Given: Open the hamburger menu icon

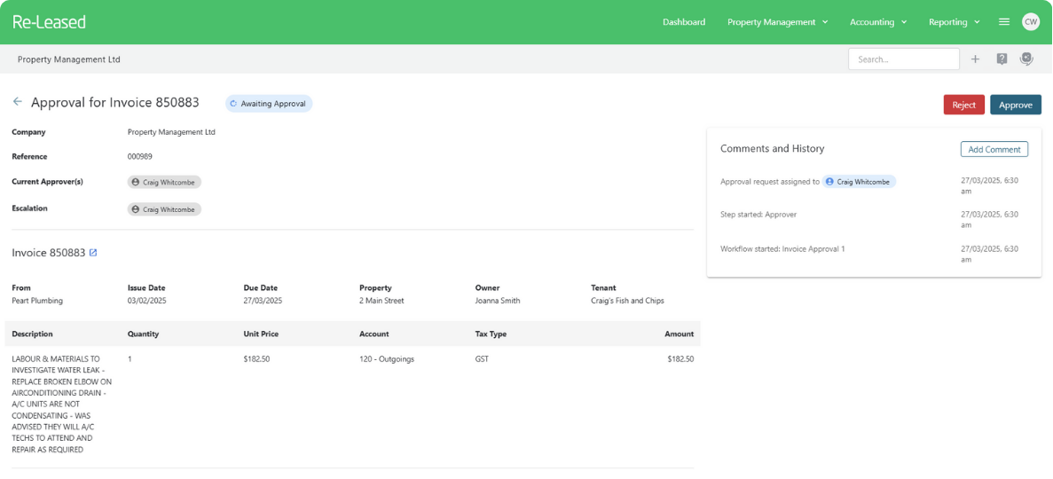Looking at the screenshot, I should coord(1004,22).
